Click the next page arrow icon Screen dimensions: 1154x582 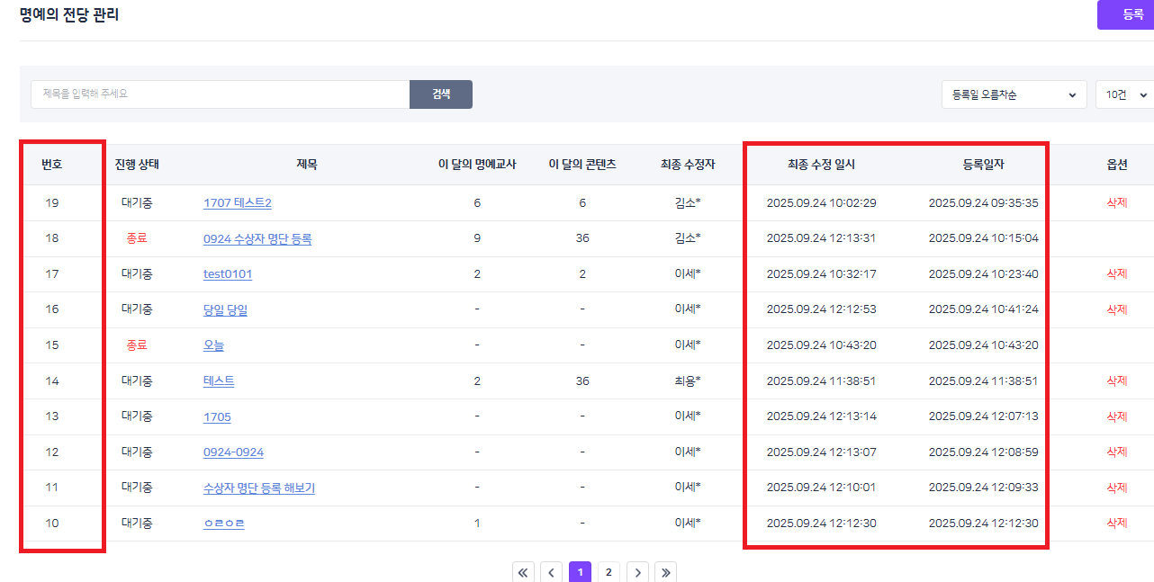pos(637,572)
